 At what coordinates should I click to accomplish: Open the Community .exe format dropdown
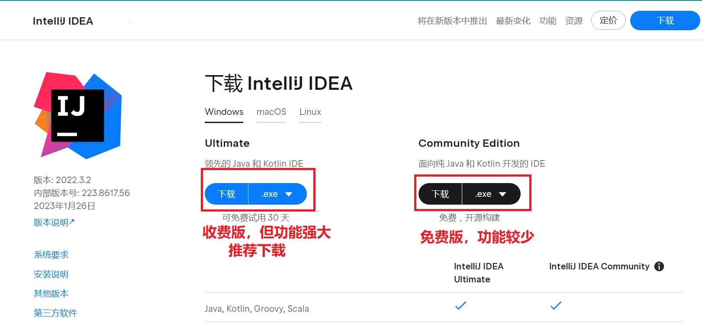(491, 194)
